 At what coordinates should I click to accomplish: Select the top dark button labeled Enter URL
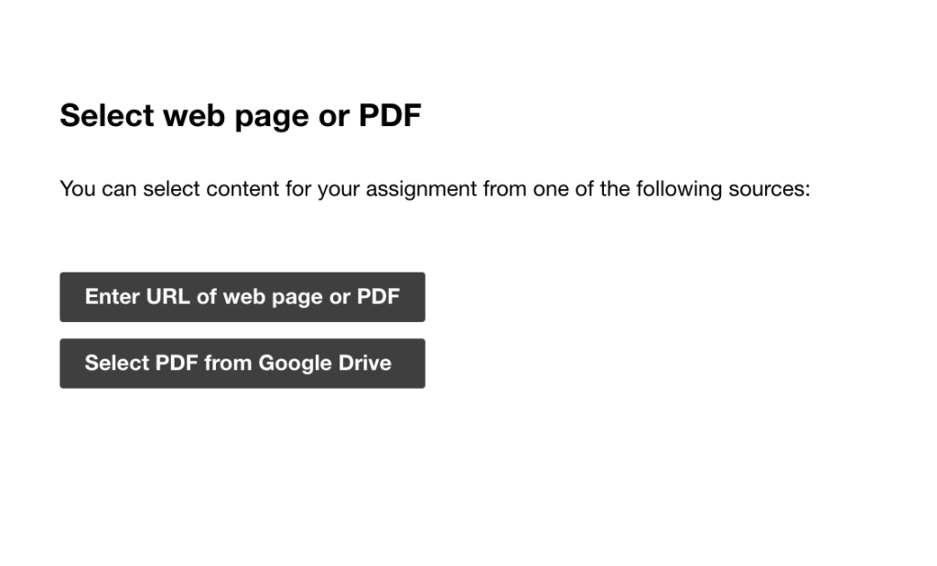coord(242,297)
